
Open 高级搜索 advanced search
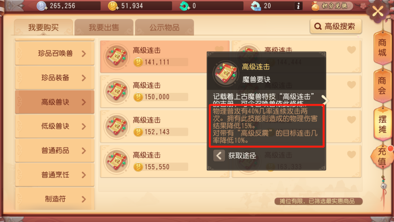click(336, 27)
